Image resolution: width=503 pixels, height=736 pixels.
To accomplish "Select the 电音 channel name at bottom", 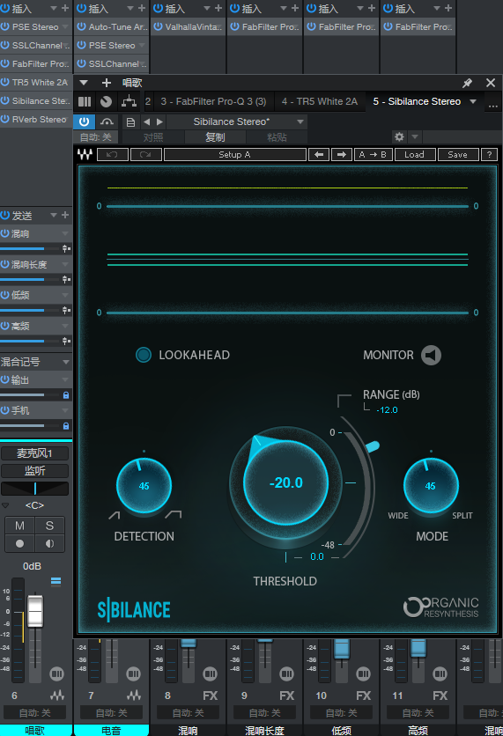I will (x=111, y=731).
